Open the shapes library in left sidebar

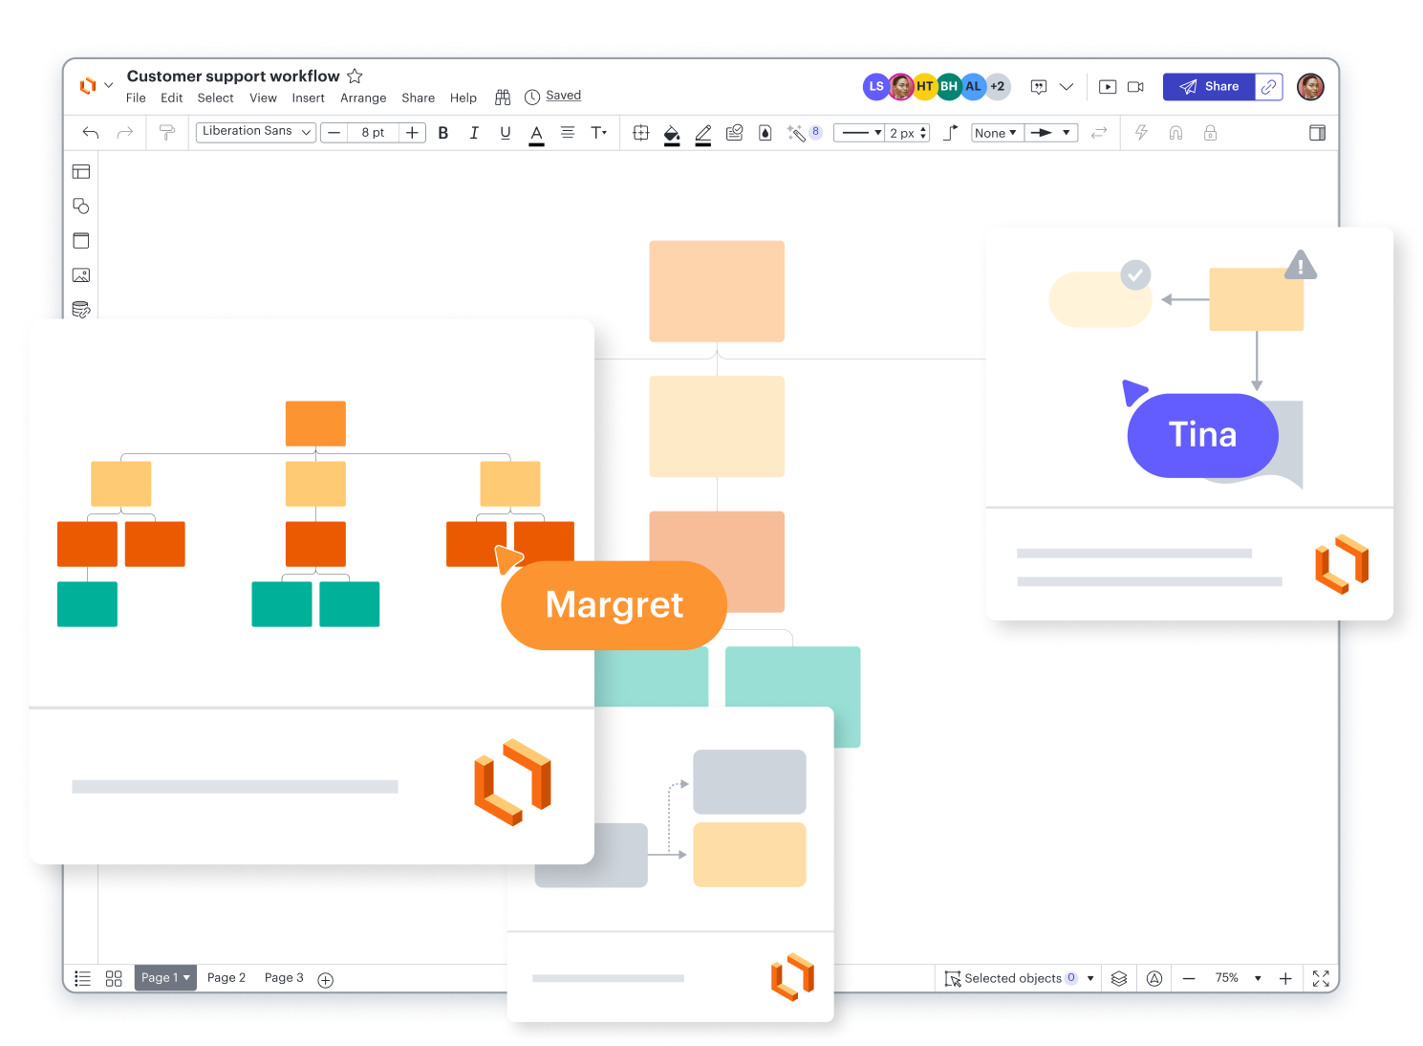click(x=81, y=207)
